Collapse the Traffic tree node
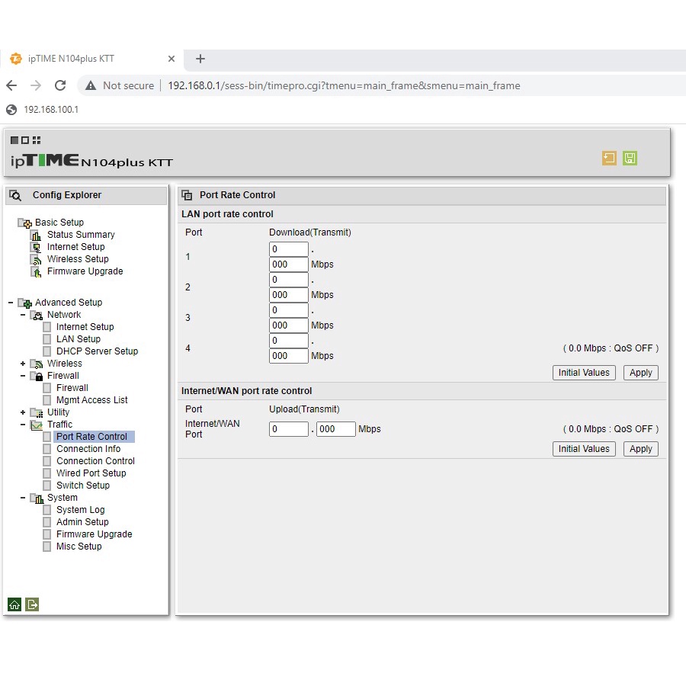The image size is (686, 686). 23,425
